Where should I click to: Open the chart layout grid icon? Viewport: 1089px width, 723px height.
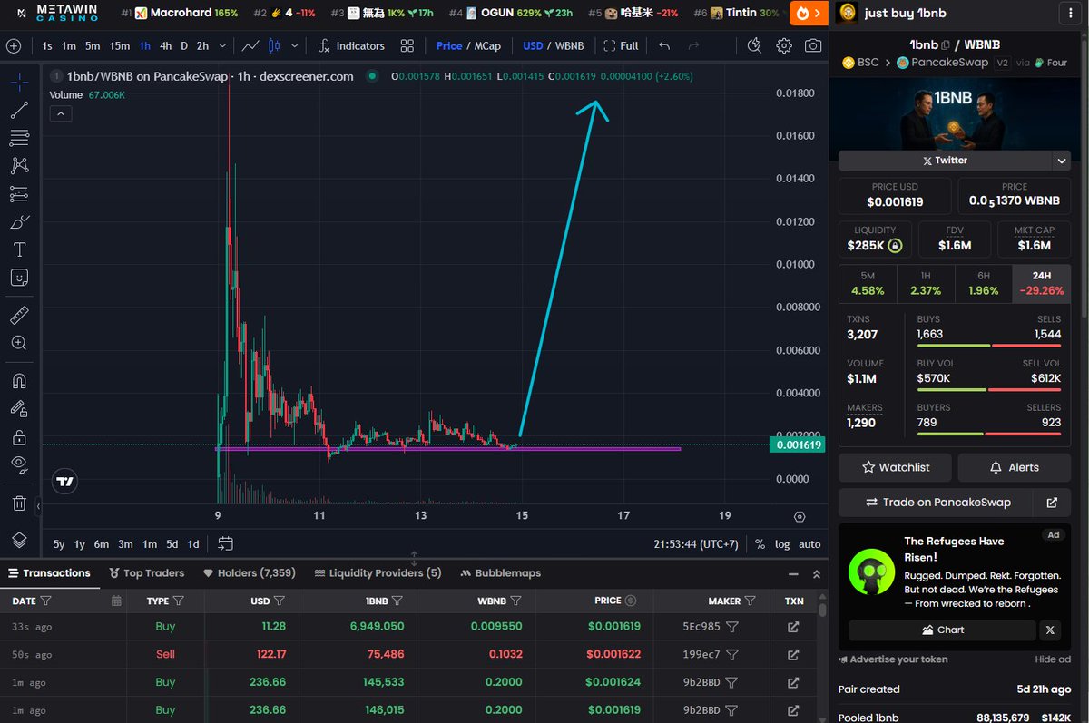pyautogui.click(x=407, y=45)
